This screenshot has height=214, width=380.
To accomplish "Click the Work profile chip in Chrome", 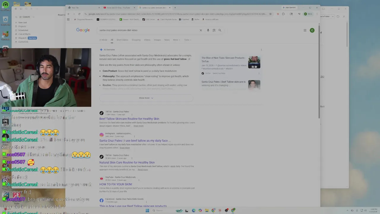I will (308, 14).
